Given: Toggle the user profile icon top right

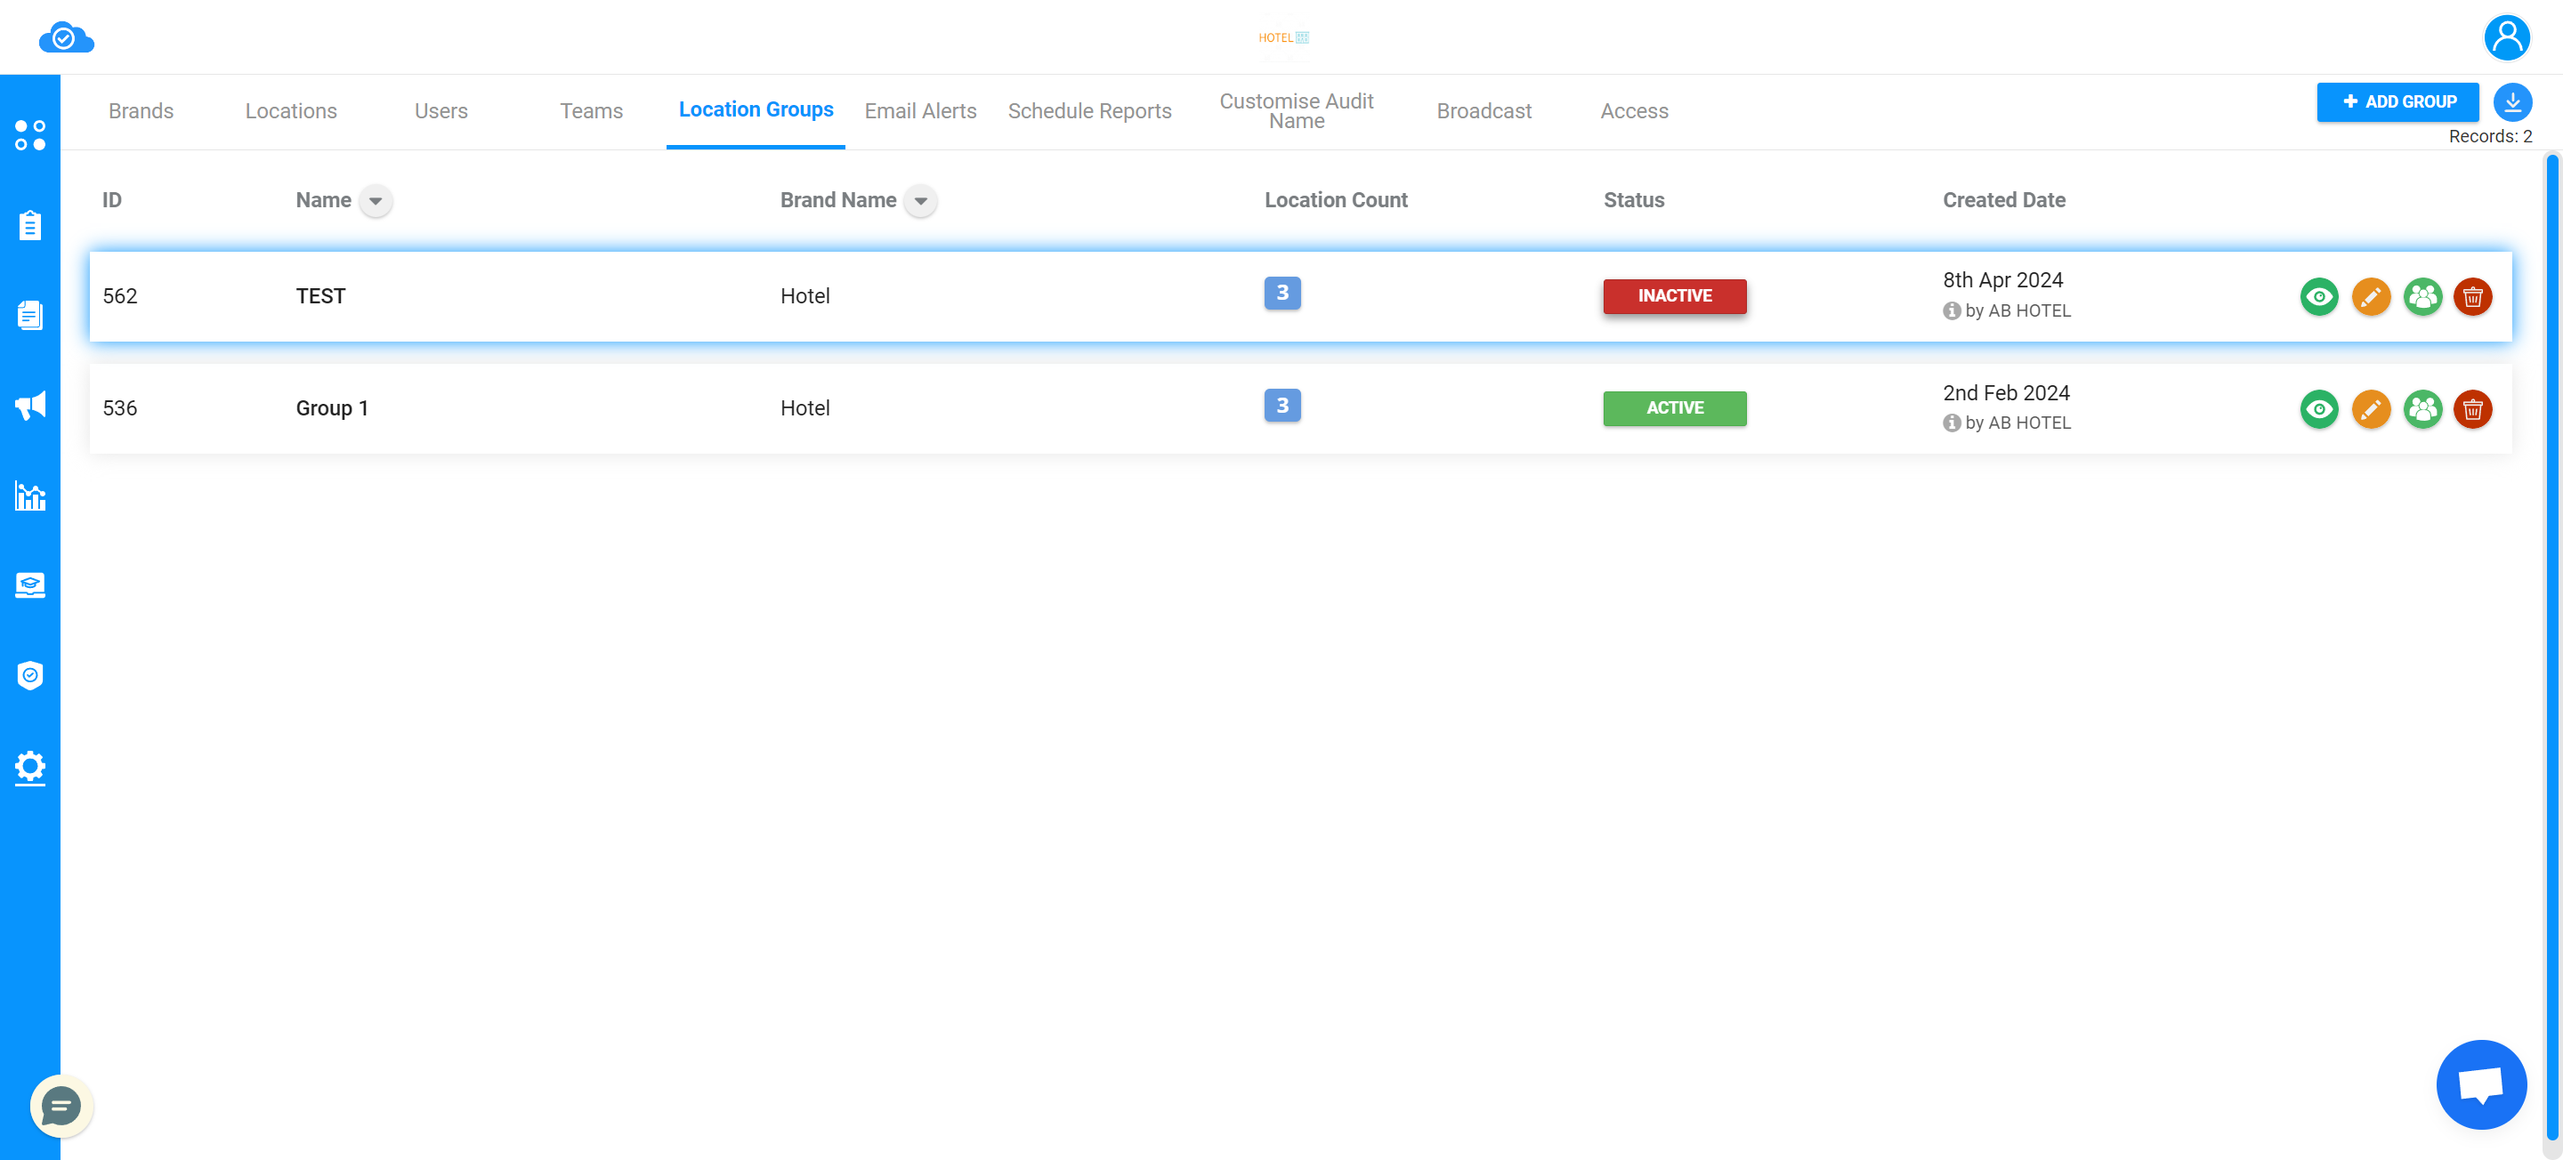Looking at the screenshot, I should point(2508,36).
